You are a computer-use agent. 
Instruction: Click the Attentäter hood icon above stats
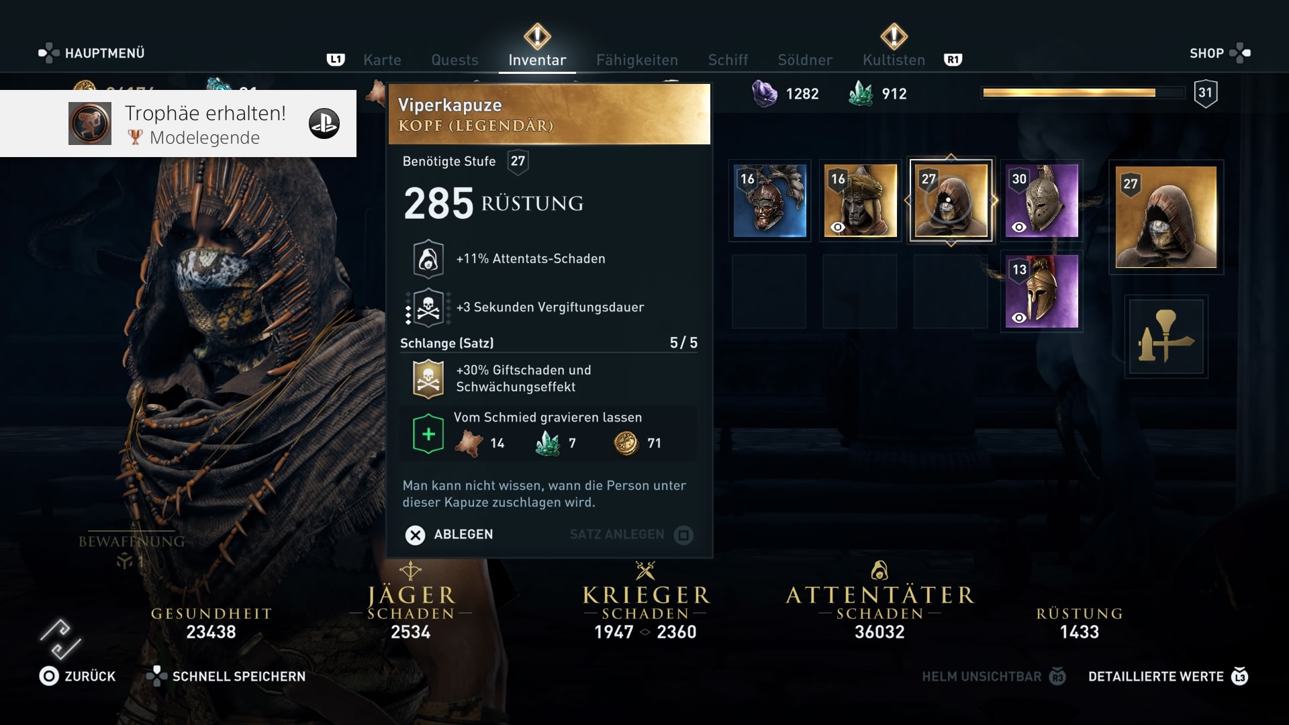pyautogui.click(x=879, y=571)
